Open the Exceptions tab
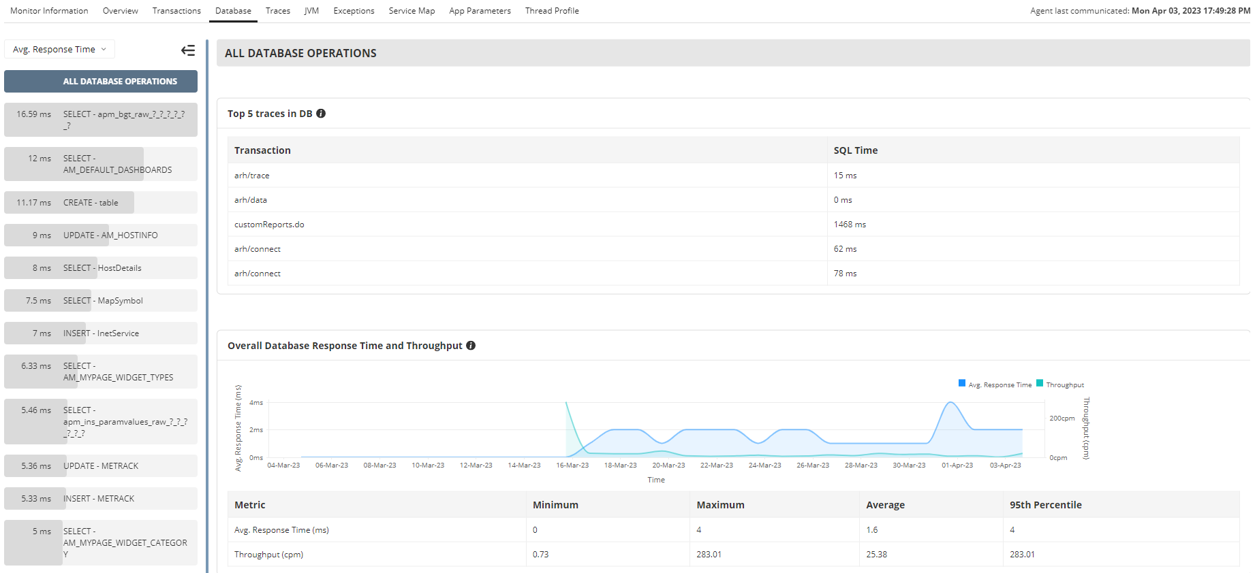 tap(354, 11)
